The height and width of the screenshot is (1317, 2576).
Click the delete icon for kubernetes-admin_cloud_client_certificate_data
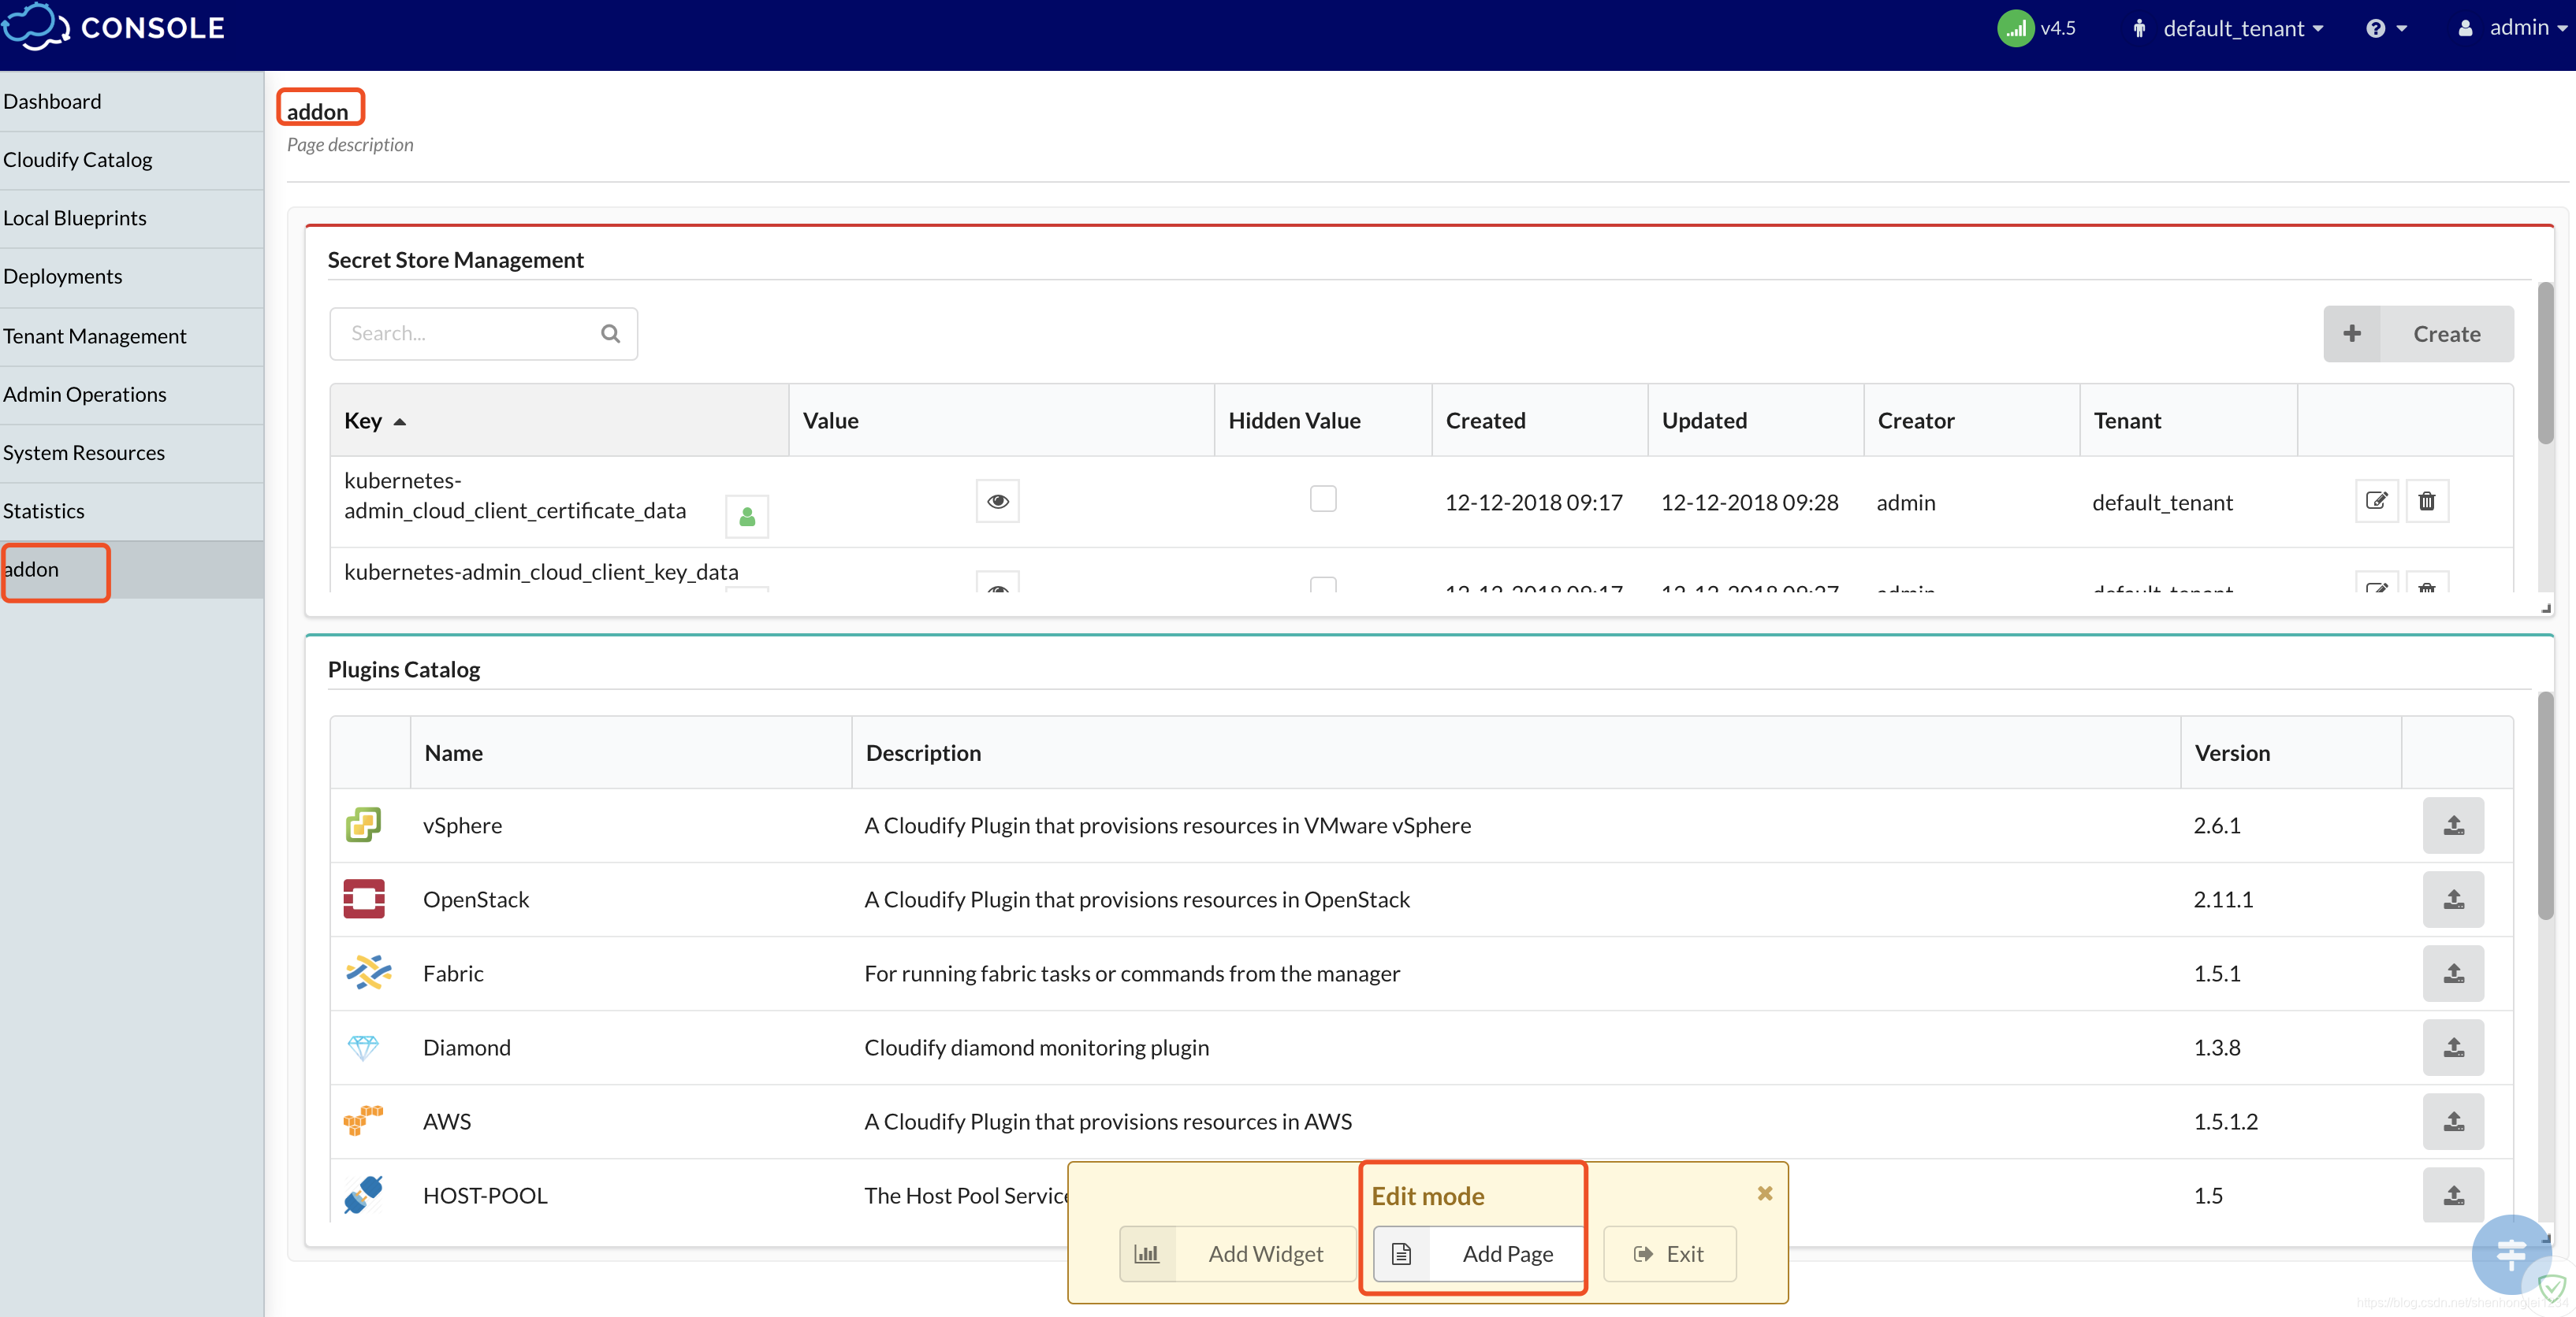click(2426, 501)
